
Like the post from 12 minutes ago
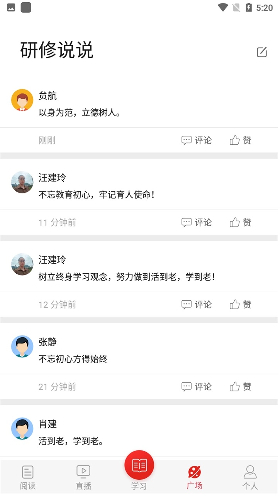pyautogui.click(x=240, y=305)
